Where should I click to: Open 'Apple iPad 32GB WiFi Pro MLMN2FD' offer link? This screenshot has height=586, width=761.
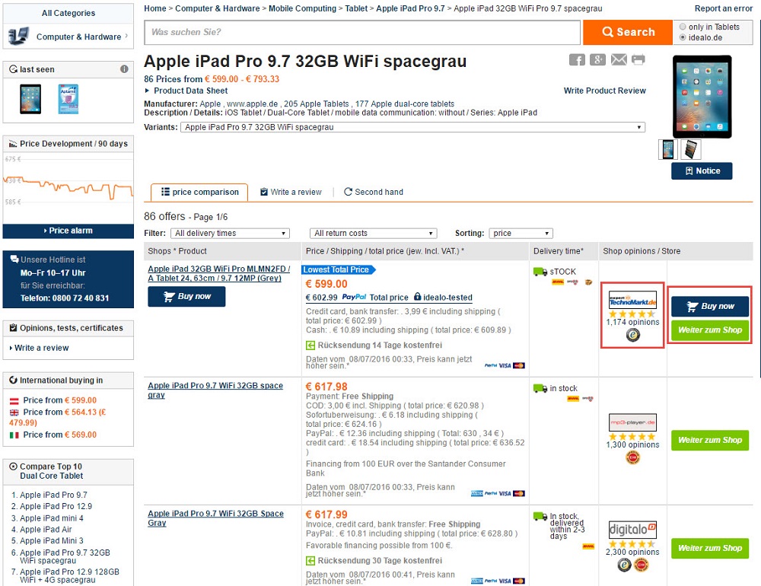point(219,273)
